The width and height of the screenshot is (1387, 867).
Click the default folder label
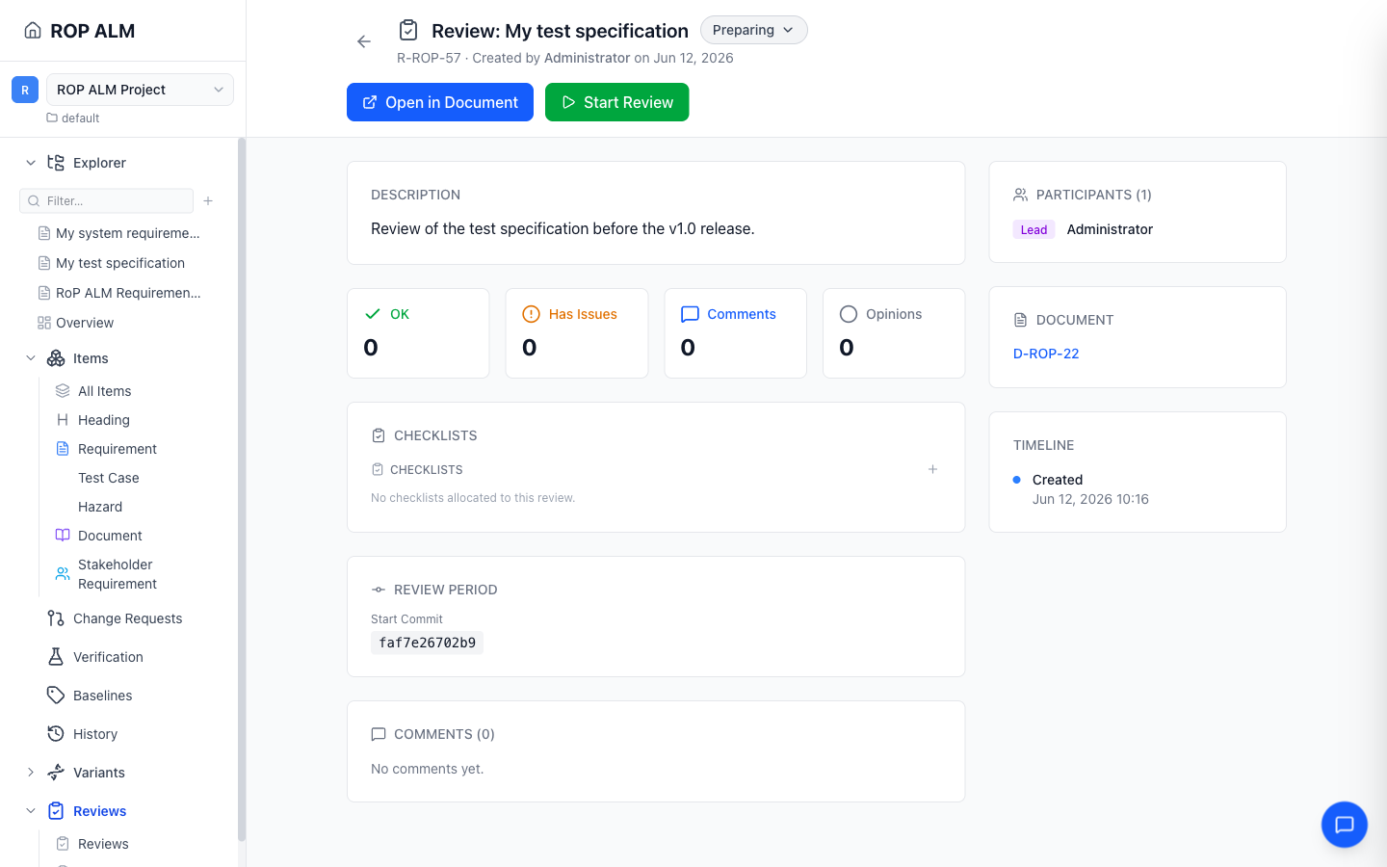[81, 118]
